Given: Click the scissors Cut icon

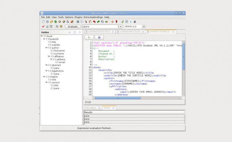Looking at the screenshot, I should [x=86, y=22].
